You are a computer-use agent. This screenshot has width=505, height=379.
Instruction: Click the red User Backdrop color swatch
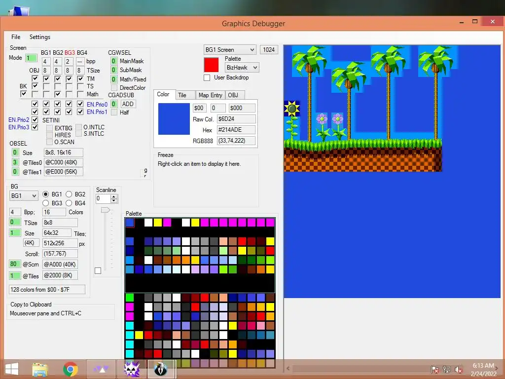tap(211, 65)
